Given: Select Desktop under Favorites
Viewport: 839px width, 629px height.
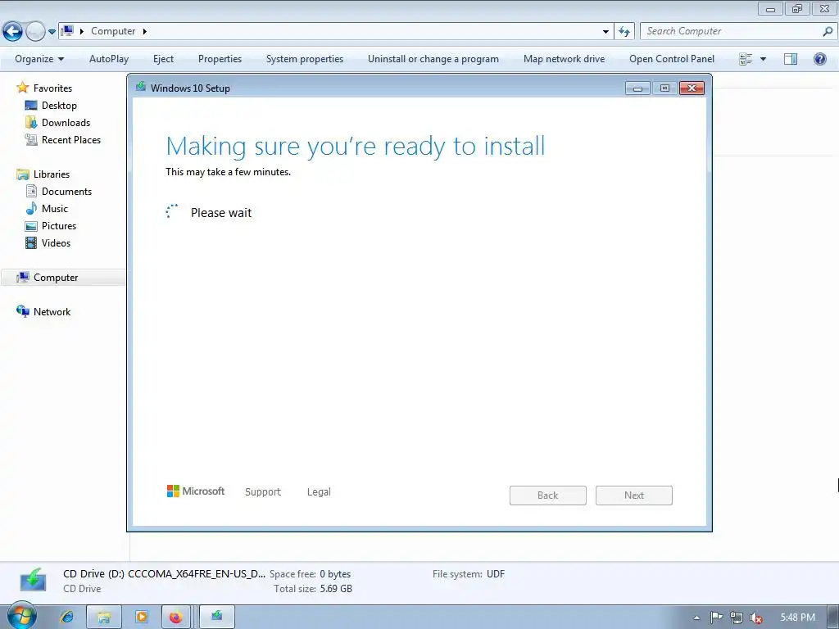Looking at the screenshot, I should tap(59, 106).
